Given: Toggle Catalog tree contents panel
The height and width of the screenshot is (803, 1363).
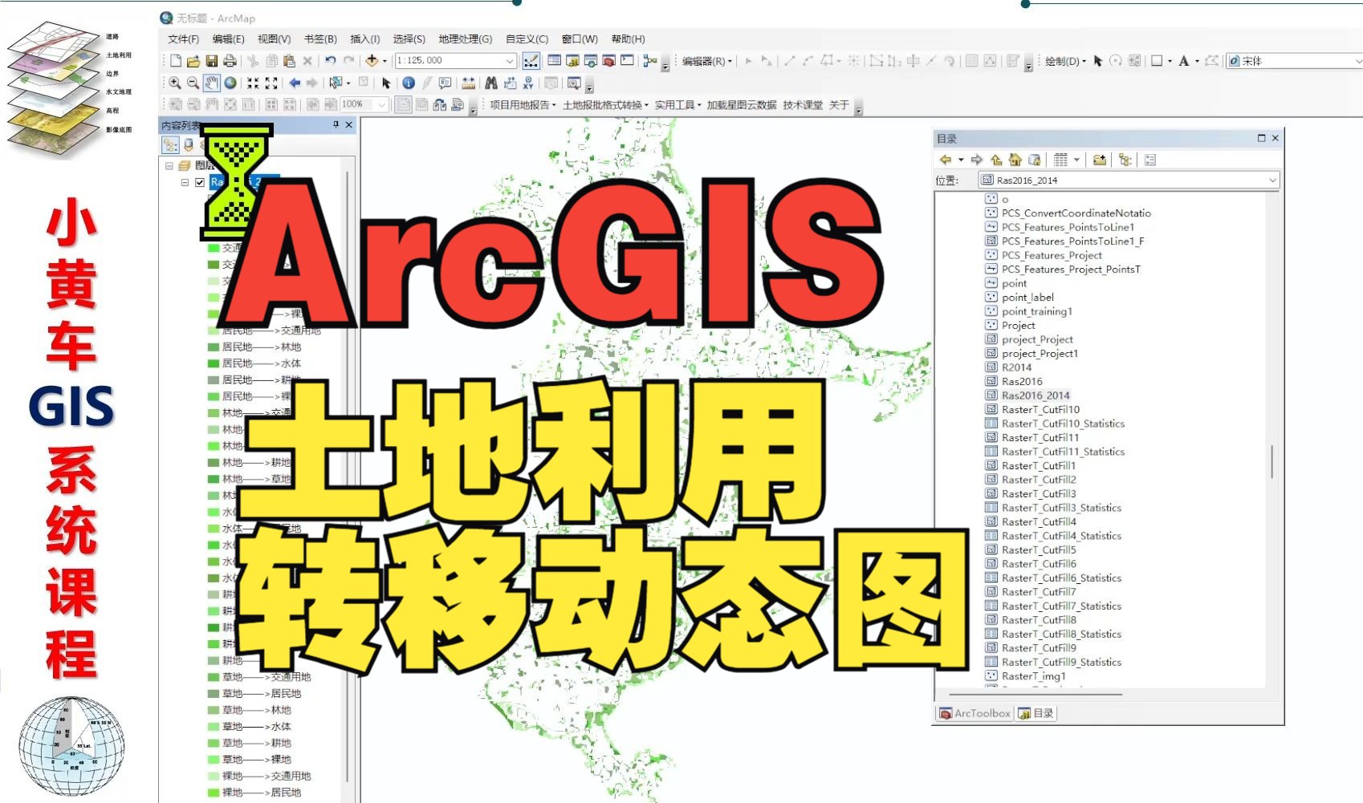Looking at the screenshot, I should pos(1125,160).
